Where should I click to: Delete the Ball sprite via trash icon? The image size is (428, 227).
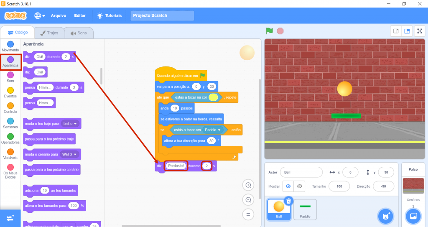click(288, 201)
